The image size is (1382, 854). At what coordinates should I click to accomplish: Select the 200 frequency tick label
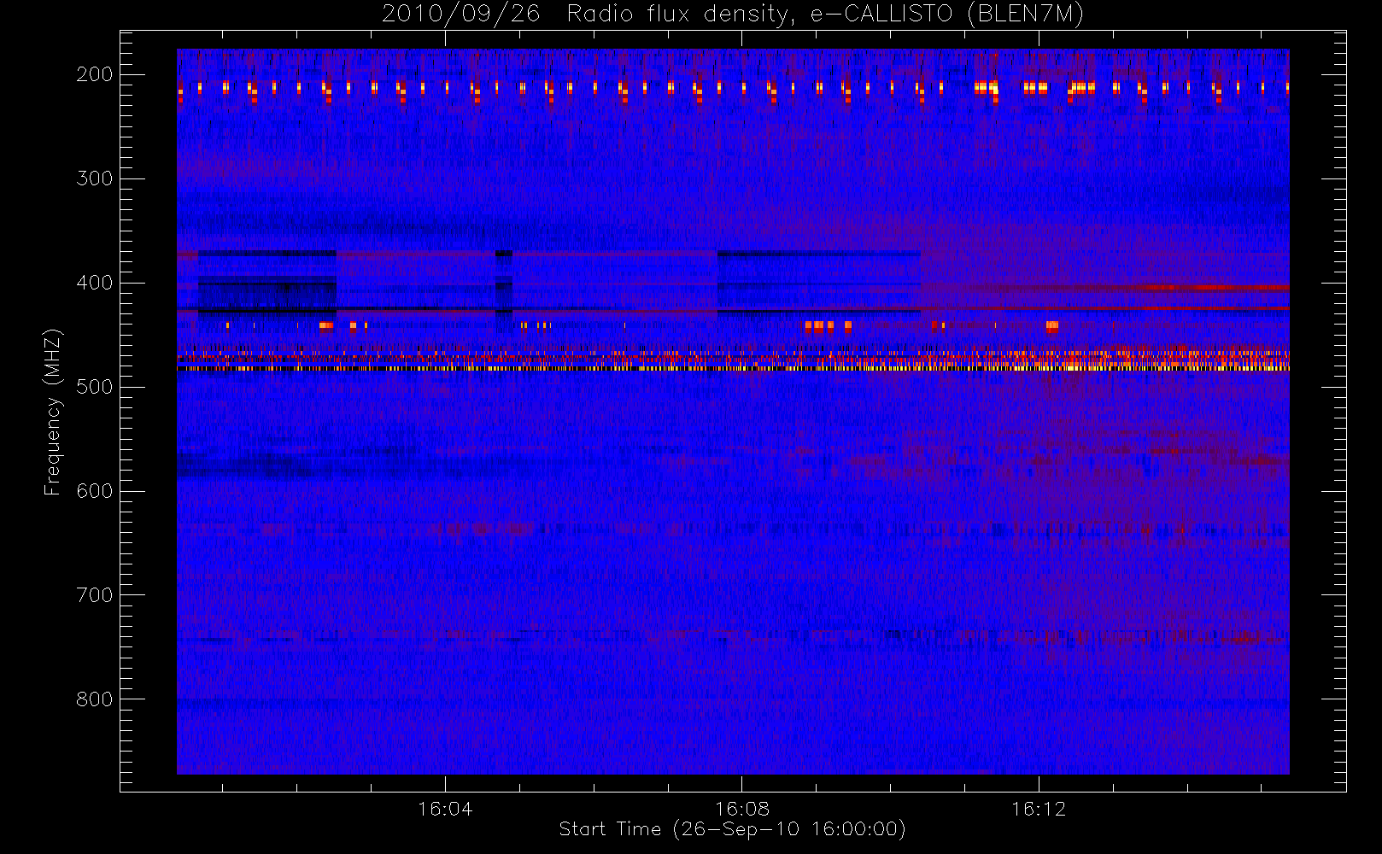pyautogui.click(x=95, y=74)
